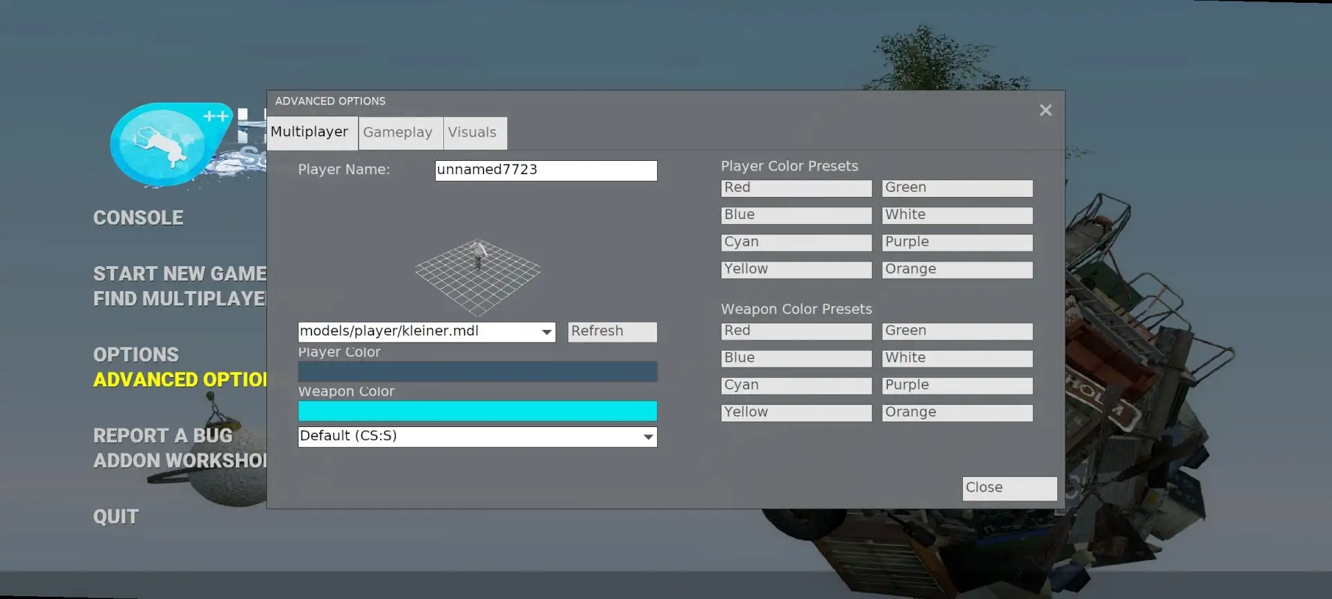The image size is (1332, 599).
Task: Click Quit in the main menu
Action: click(116, 516)
